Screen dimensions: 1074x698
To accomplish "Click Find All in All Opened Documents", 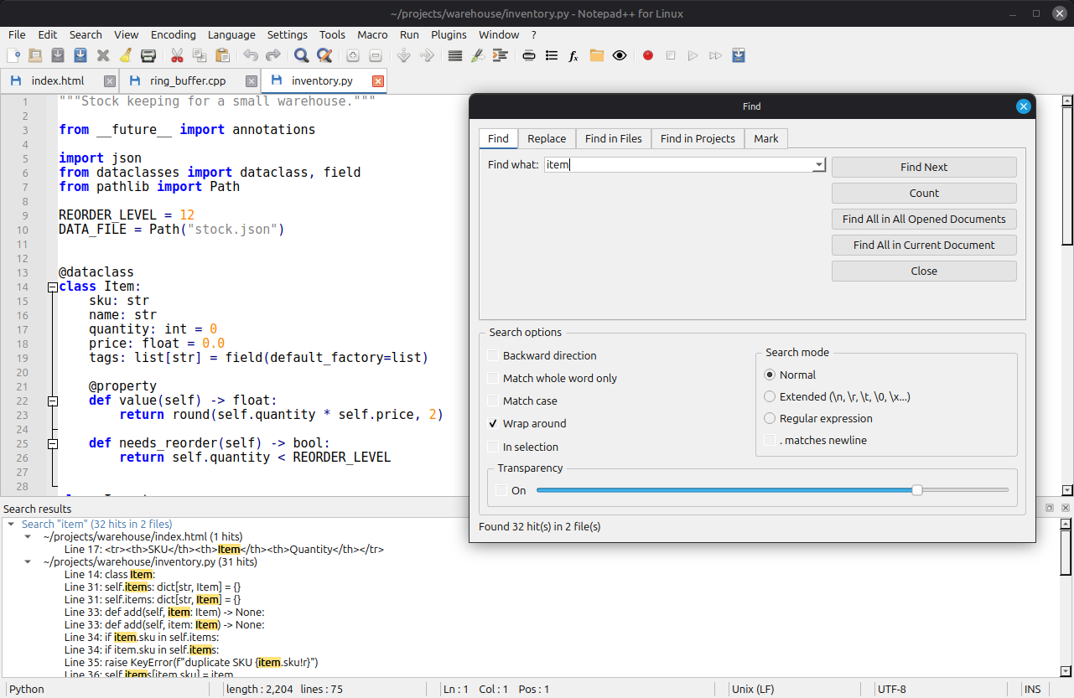I will [x=924, y=219].
